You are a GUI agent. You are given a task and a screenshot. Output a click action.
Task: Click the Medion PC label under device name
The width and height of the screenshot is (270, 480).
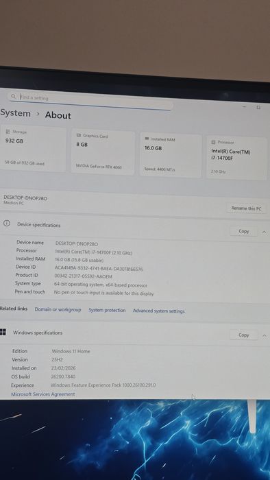click(14, 203)
